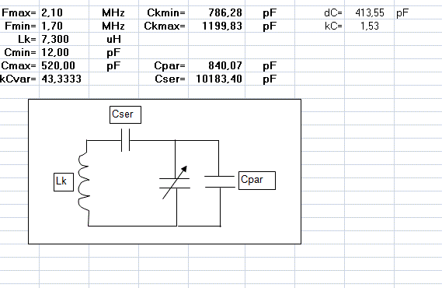Select the Cpar= label cell

[163, 66]
